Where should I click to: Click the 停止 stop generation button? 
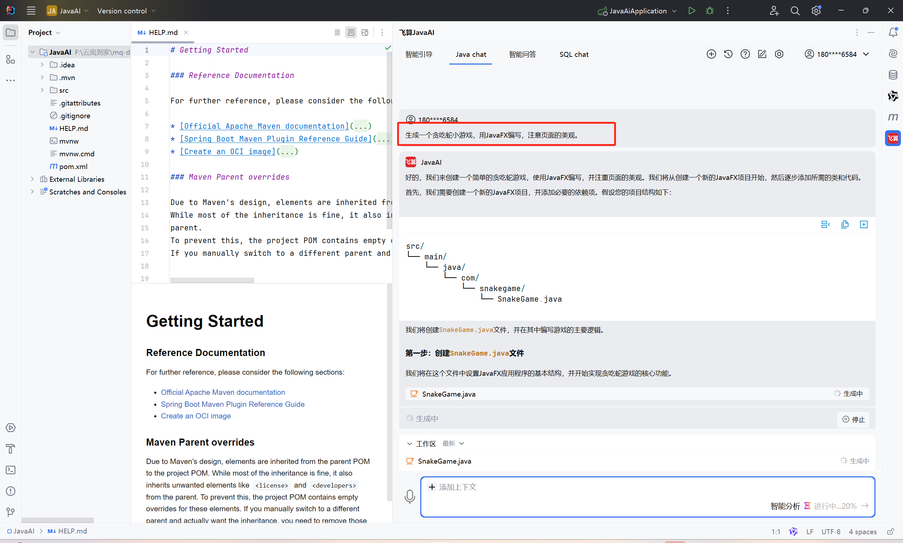click(853, 419)
